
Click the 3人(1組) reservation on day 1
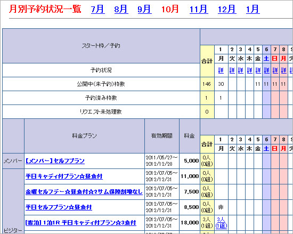pos(221,223)
